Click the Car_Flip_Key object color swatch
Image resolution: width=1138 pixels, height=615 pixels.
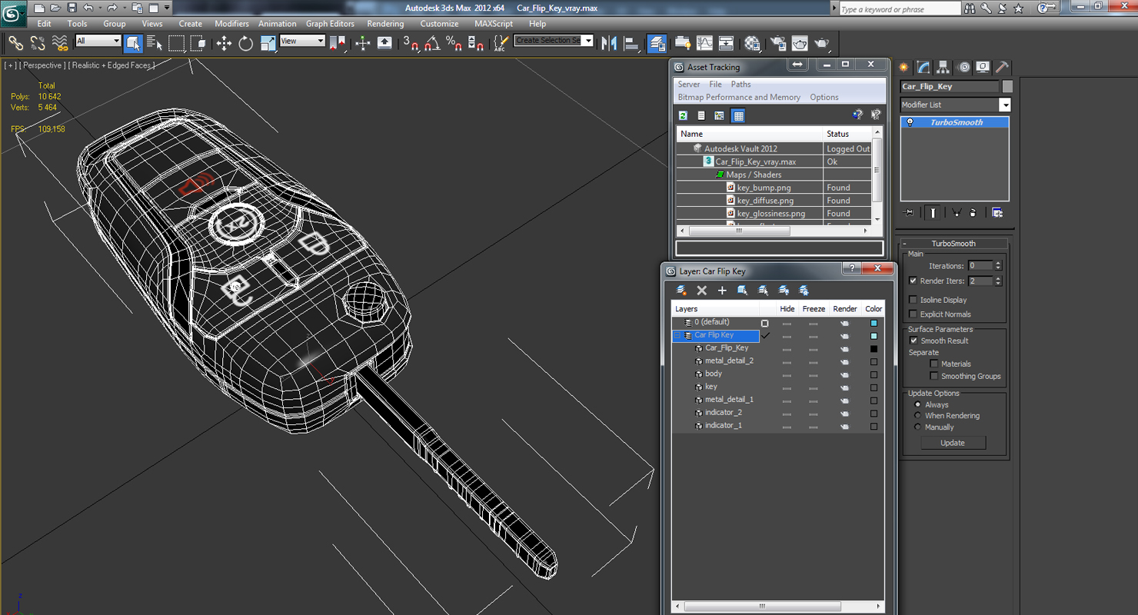tap(1007, 87)
